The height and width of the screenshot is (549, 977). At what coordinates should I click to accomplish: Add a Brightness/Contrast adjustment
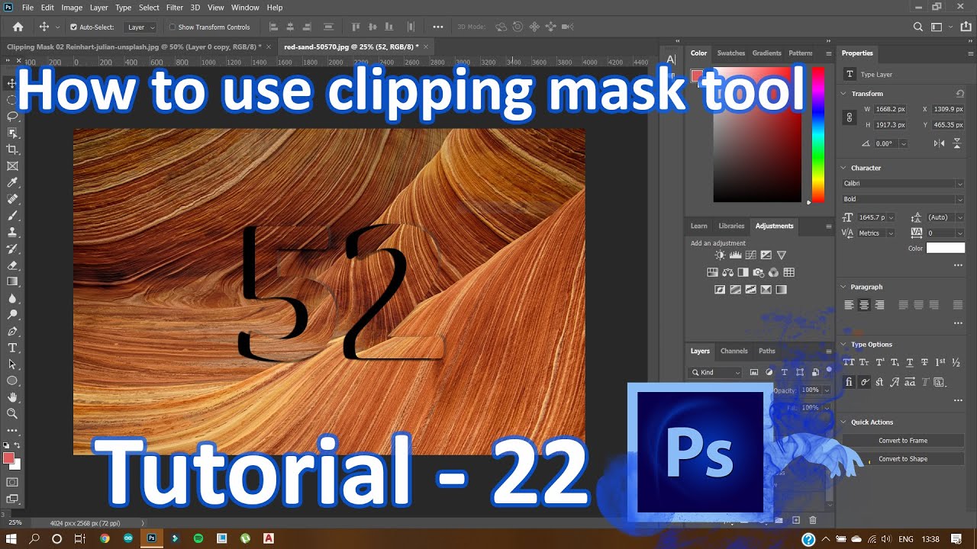click(x=720, y=255)
